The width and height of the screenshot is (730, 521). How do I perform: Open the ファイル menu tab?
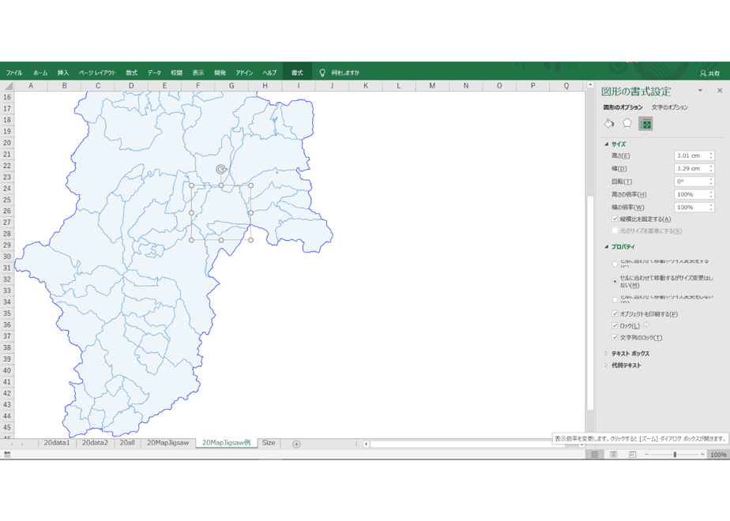14,73
